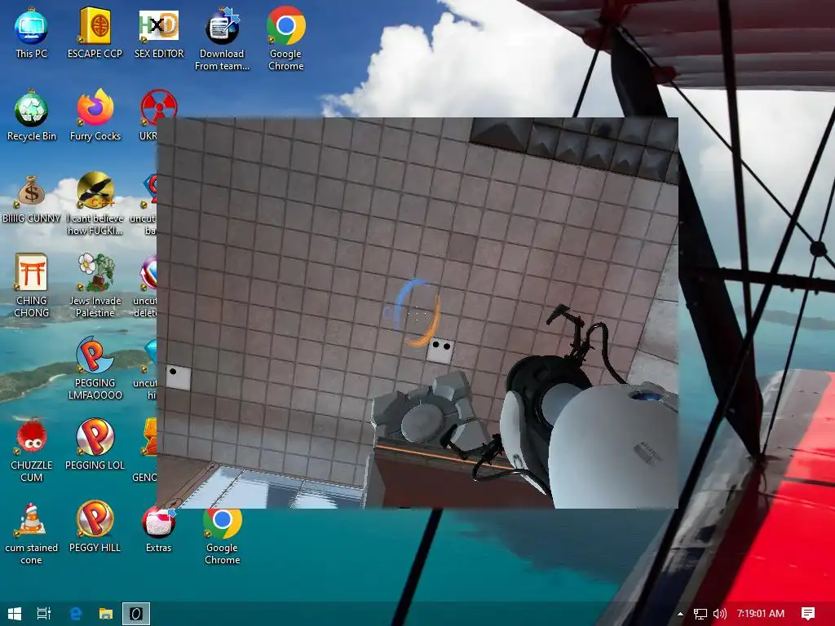Select the red torii gate icon
Screen dimensions: 835x626
pyautogui.click(x=31, y=286)
